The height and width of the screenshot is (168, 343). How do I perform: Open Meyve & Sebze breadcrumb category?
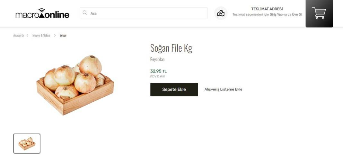(41, 35)
